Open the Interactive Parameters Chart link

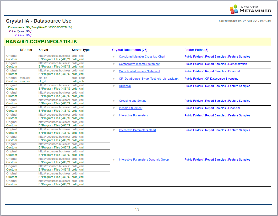137,130
